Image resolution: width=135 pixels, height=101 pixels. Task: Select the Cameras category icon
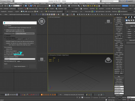[x=133, y=20]
